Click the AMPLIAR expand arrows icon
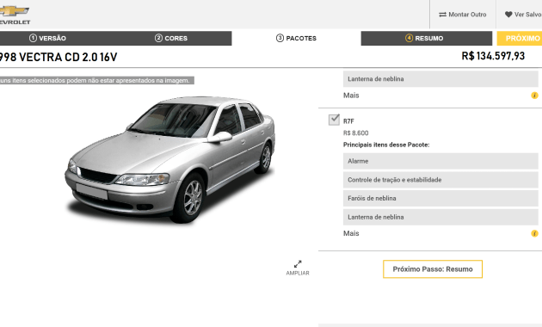Screen dimensions: 542x327 point(298,263)
